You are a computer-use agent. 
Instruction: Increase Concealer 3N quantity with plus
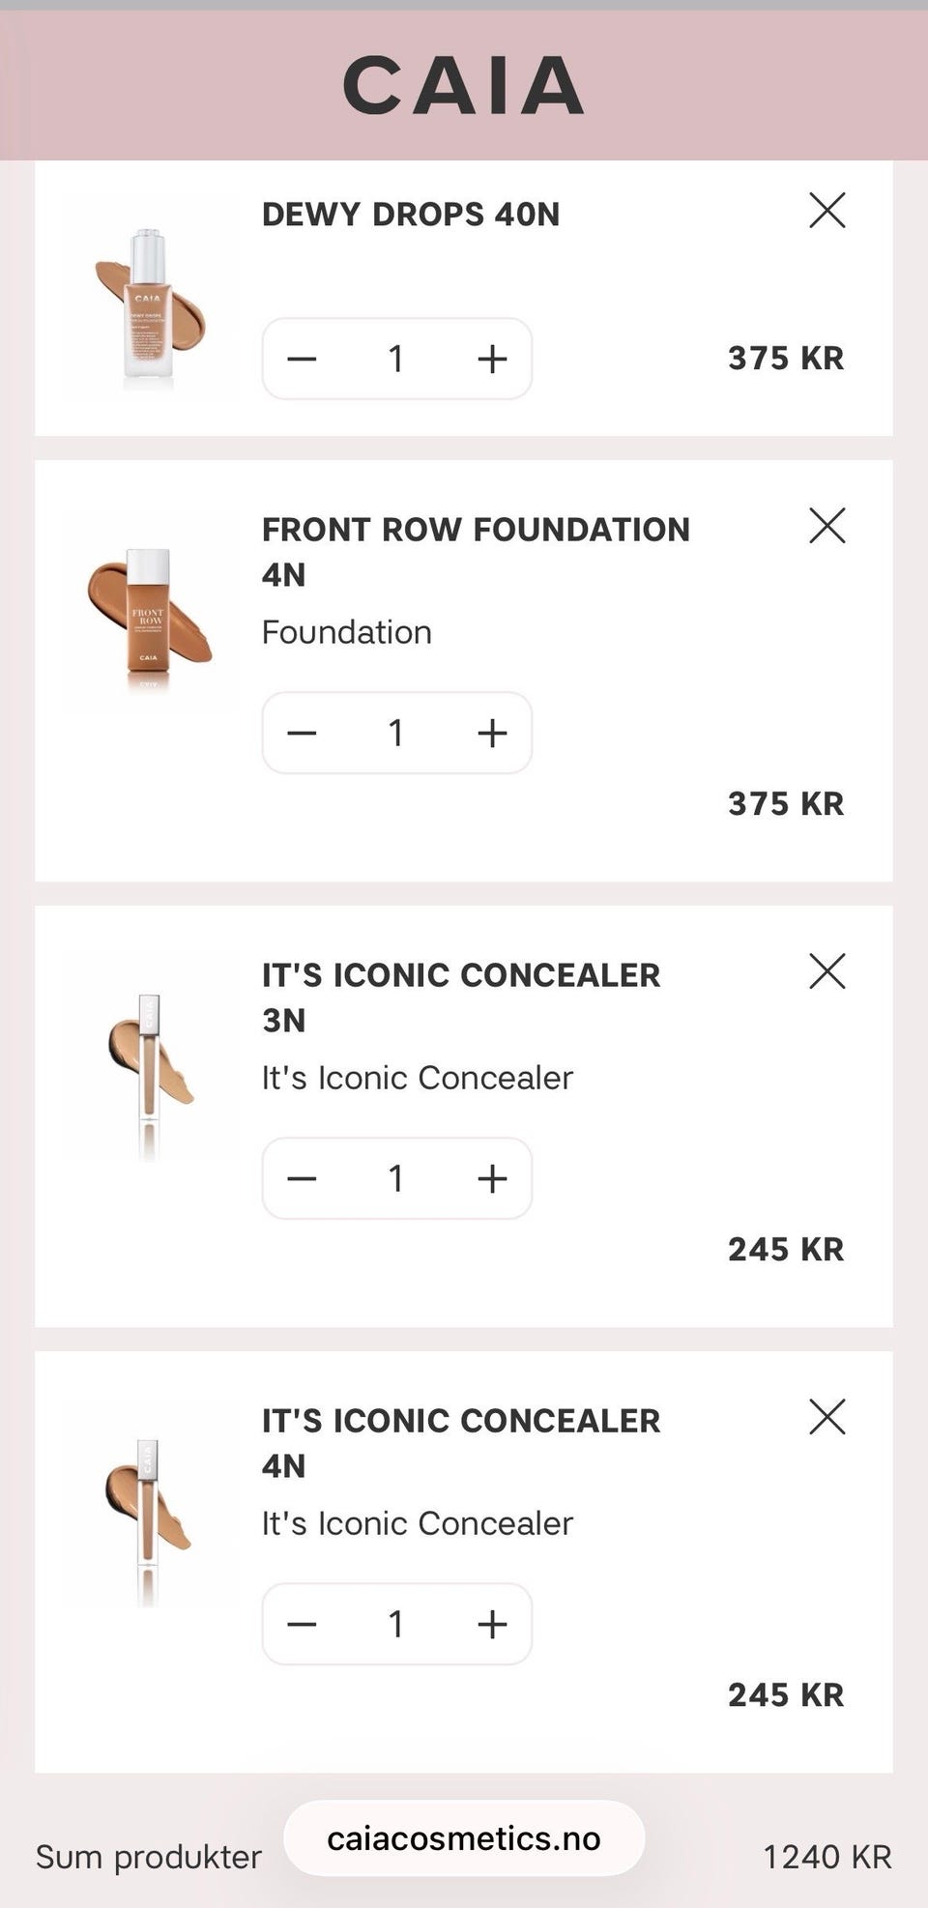pos(492,1178)
